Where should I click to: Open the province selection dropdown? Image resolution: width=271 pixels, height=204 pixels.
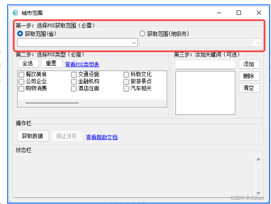(77, 43)
